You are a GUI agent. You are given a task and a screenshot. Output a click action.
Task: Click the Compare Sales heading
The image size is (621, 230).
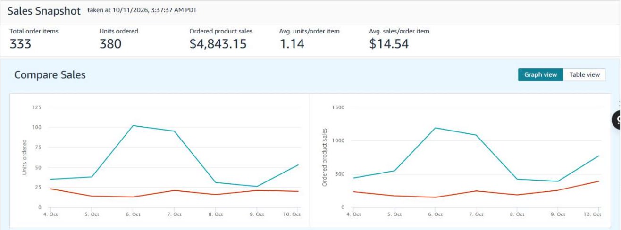[x=50, y=74]
